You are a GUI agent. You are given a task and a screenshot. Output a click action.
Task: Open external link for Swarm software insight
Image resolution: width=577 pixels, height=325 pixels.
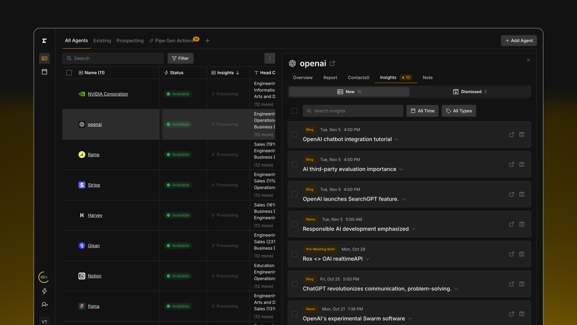coord(511,314)
